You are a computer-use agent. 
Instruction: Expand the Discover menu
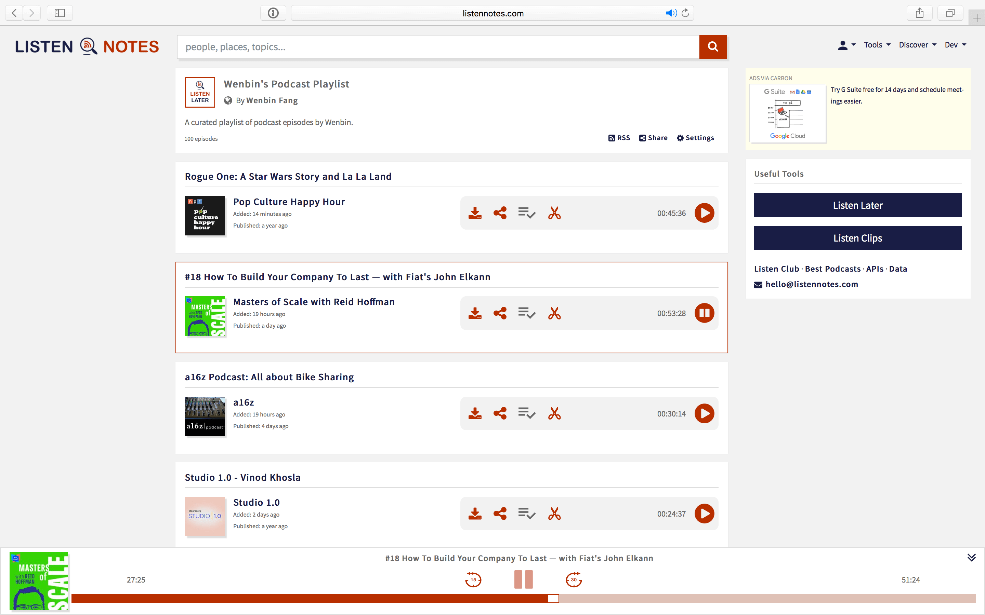pos(917,45)
